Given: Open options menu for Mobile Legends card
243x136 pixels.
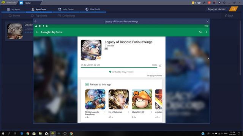Looking at the screenshot, I should point(105,112).
